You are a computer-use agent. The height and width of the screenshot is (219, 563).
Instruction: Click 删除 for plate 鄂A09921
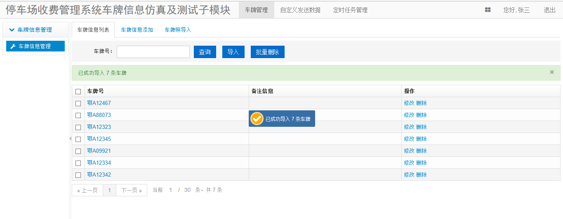422,151
